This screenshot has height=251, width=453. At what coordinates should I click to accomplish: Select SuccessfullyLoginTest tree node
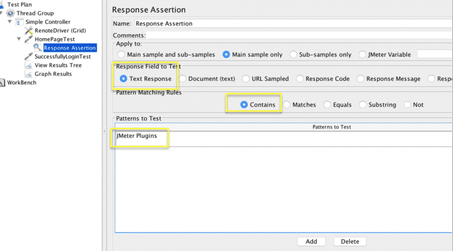tap(63, 57)
